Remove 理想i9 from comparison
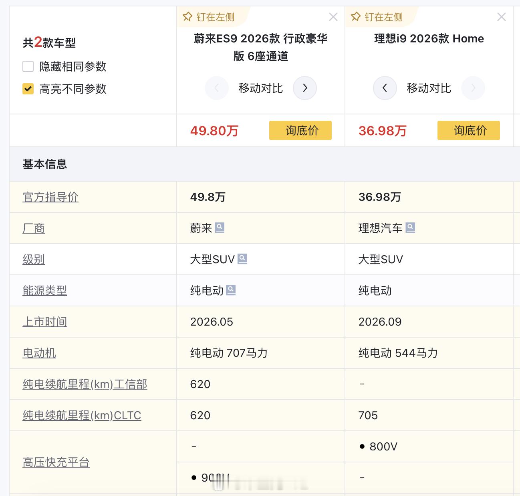The width and height of the screenshot is (520, 496). (x=501, y=17)
